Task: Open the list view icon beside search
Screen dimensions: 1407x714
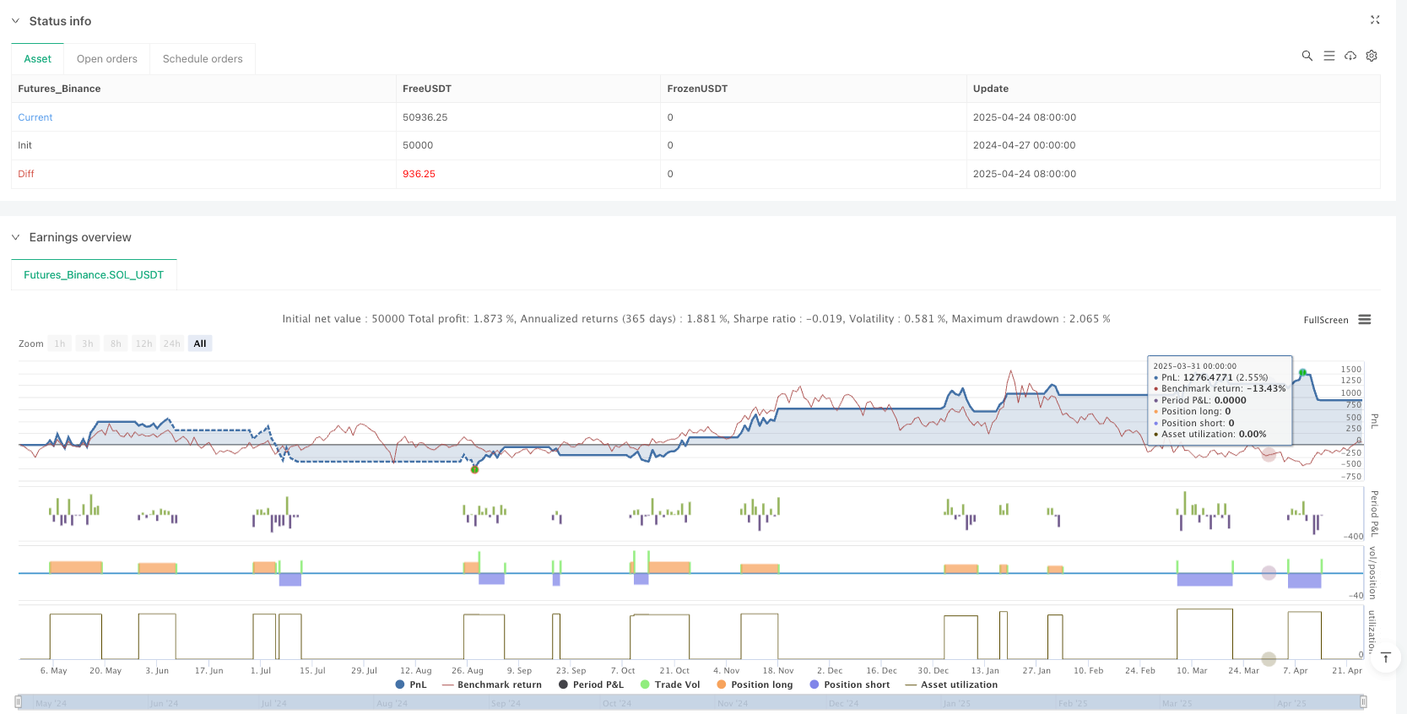Action: point(1329,56)
